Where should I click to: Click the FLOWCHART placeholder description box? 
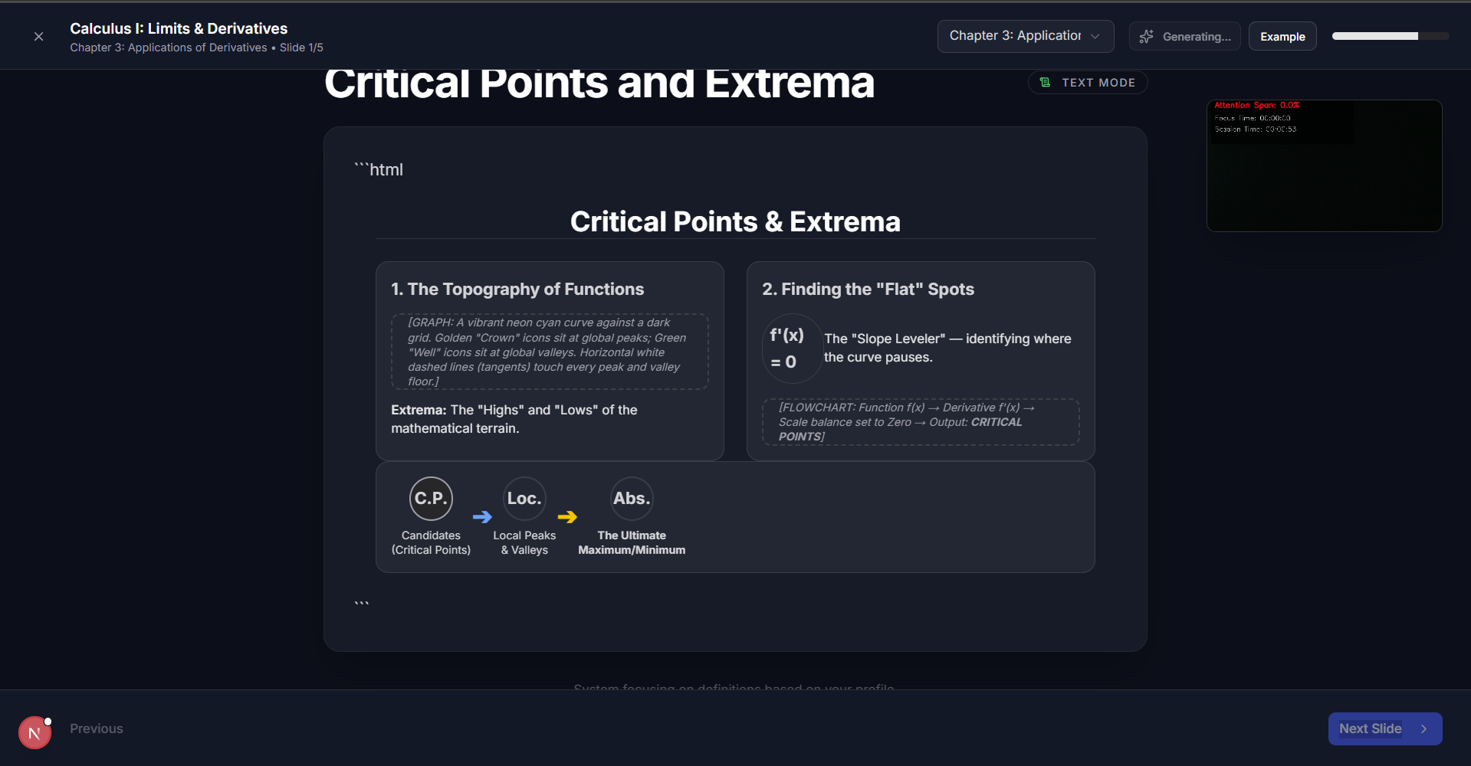coord(921,422)
